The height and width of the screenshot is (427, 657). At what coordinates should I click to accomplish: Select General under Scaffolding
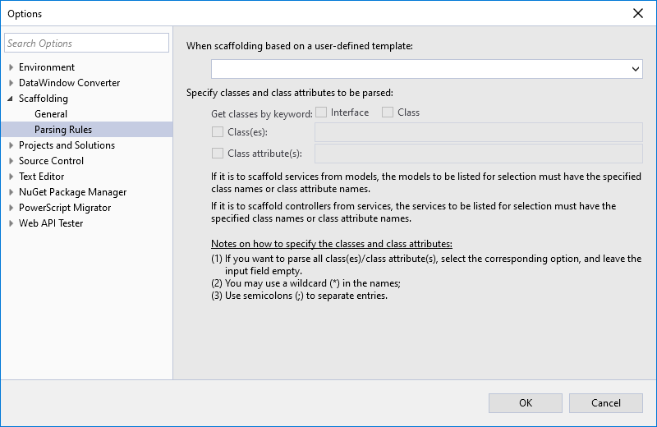51,114
